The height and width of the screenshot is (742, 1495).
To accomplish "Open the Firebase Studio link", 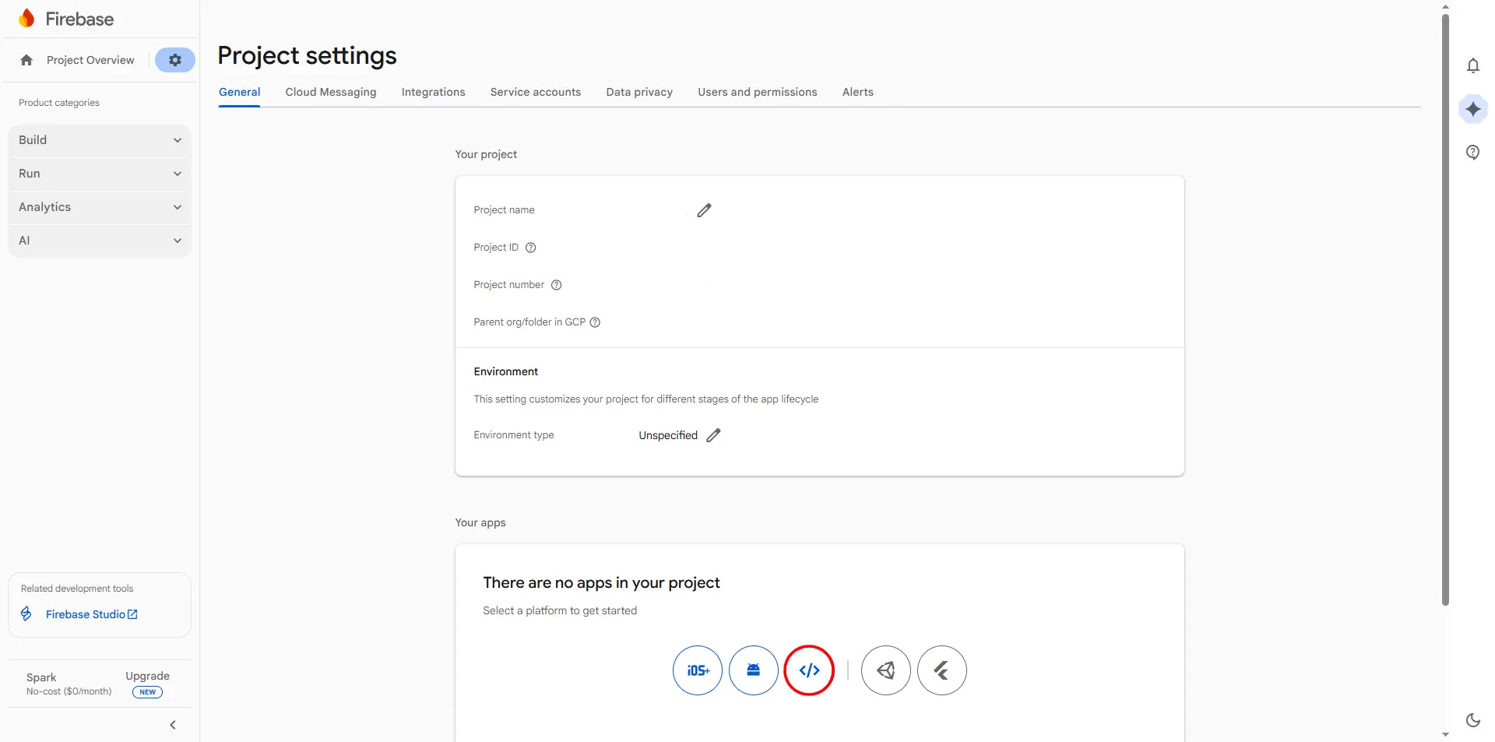I will coord(91,614).
